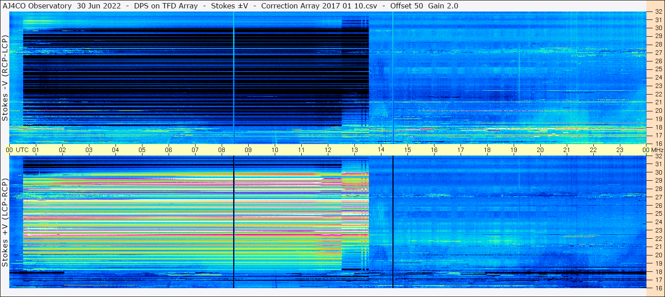Viewport: 665px width, 297px height.
Task: Choose the 23 hour tick on the time axis
Action: (x=620, y=150)
